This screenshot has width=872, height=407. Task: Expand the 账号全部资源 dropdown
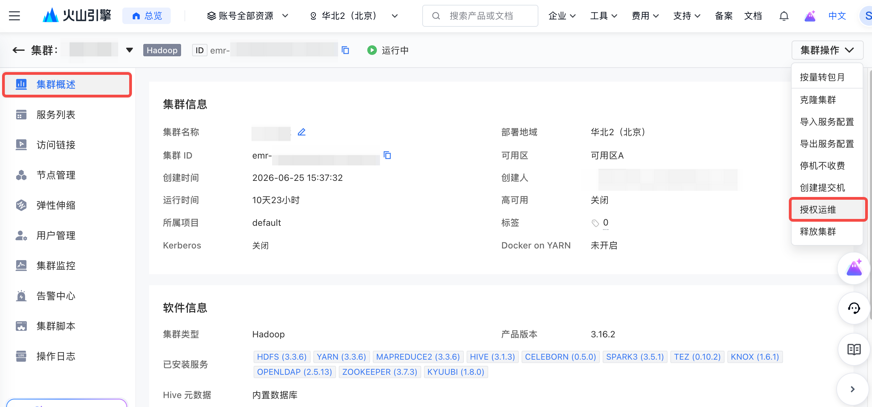pos(247,16)
